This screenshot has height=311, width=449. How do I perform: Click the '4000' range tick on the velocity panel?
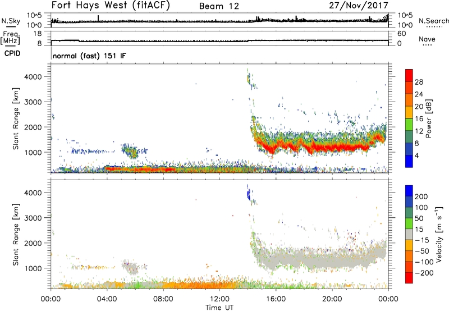coord(33,193)
